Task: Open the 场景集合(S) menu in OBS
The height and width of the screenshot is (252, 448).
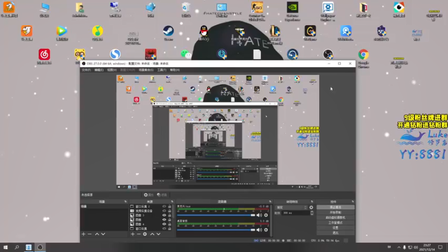Action: [x=146, y=70]
